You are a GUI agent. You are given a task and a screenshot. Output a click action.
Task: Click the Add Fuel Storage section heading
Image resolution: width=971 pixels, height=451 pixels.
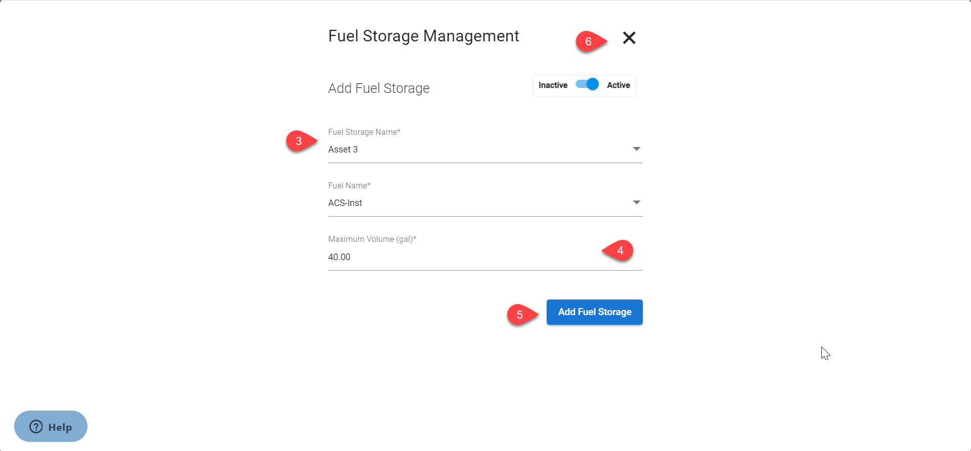coord(379,88)
